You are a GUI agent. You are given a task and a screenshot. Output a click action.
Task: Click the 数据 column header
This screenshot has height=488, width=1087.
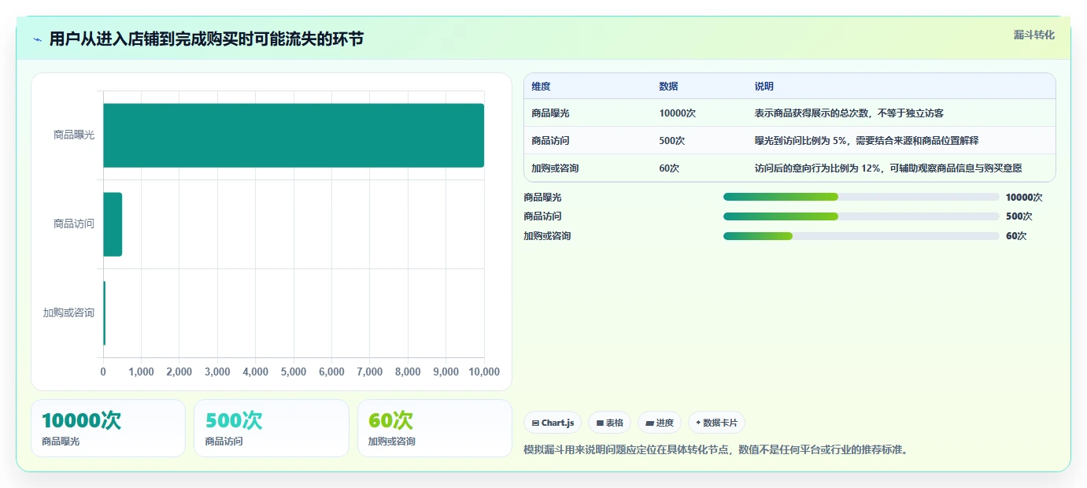click(x=668, y=87)
